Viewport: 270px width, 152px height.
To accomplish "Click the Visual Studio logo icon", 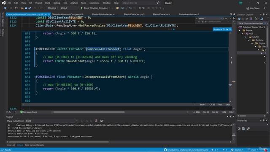I will point(4,3).
